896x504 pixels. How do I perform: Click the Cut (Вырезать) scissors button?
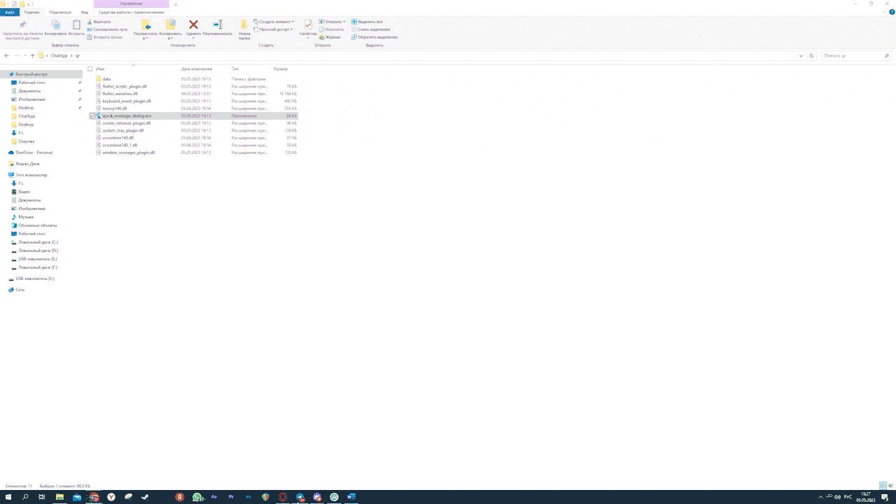tap(101, 22)
